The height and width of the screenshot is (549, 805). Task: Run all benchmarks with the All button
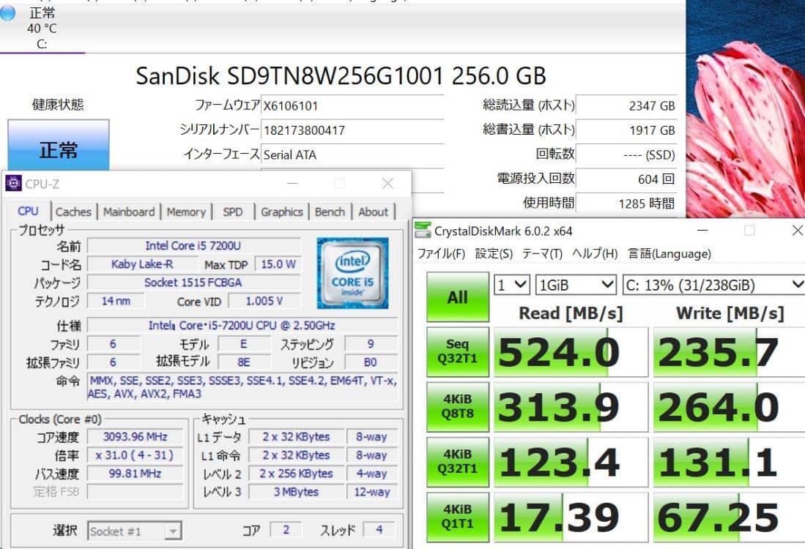[x=457, y=296]
